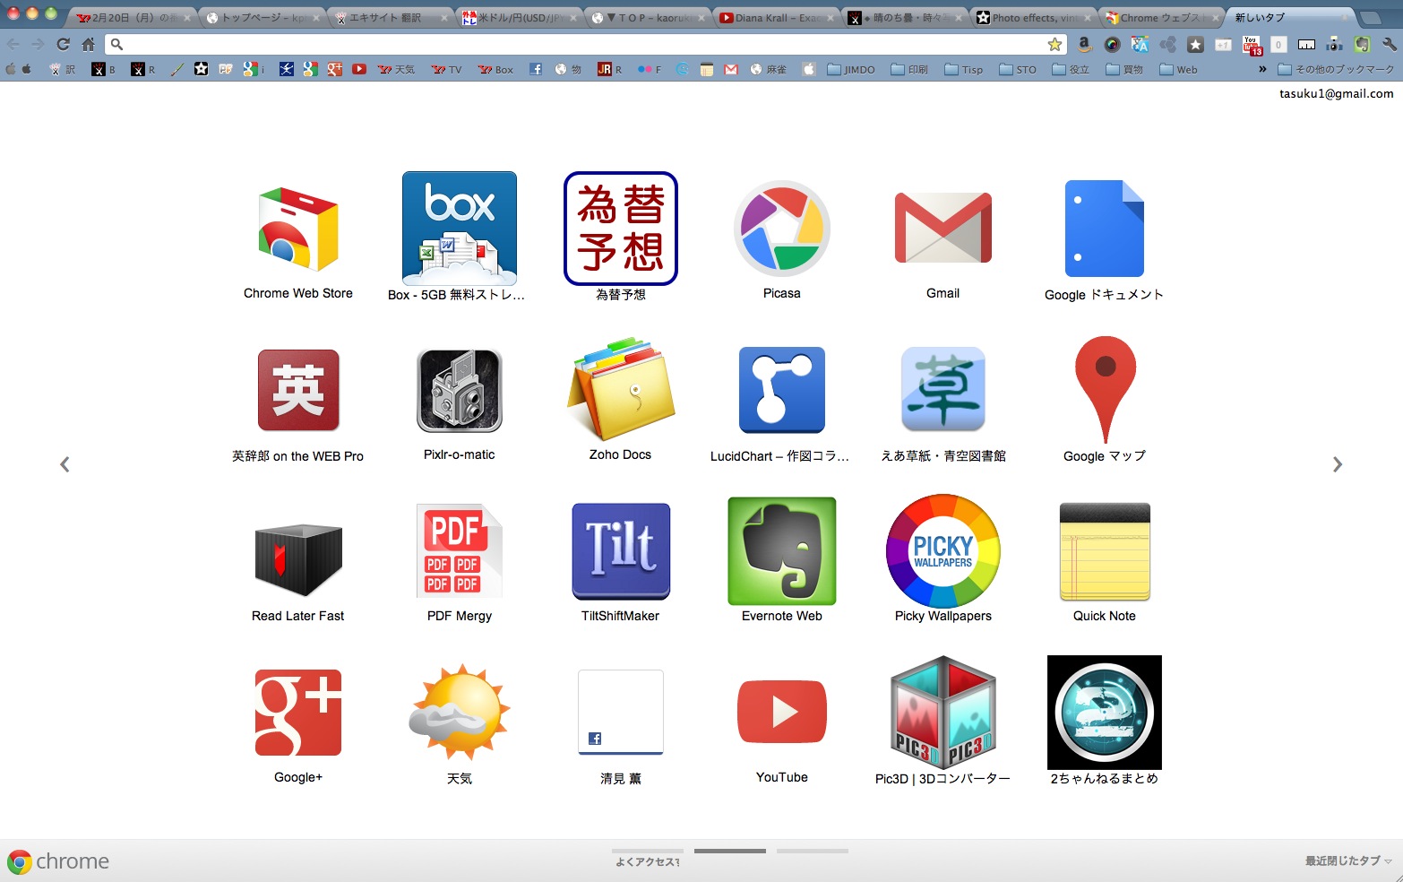Image resolution: width=1403 pixels, height=882 pixels.
Task: Open Google ドキュメント app
Action: (1105, 229)
